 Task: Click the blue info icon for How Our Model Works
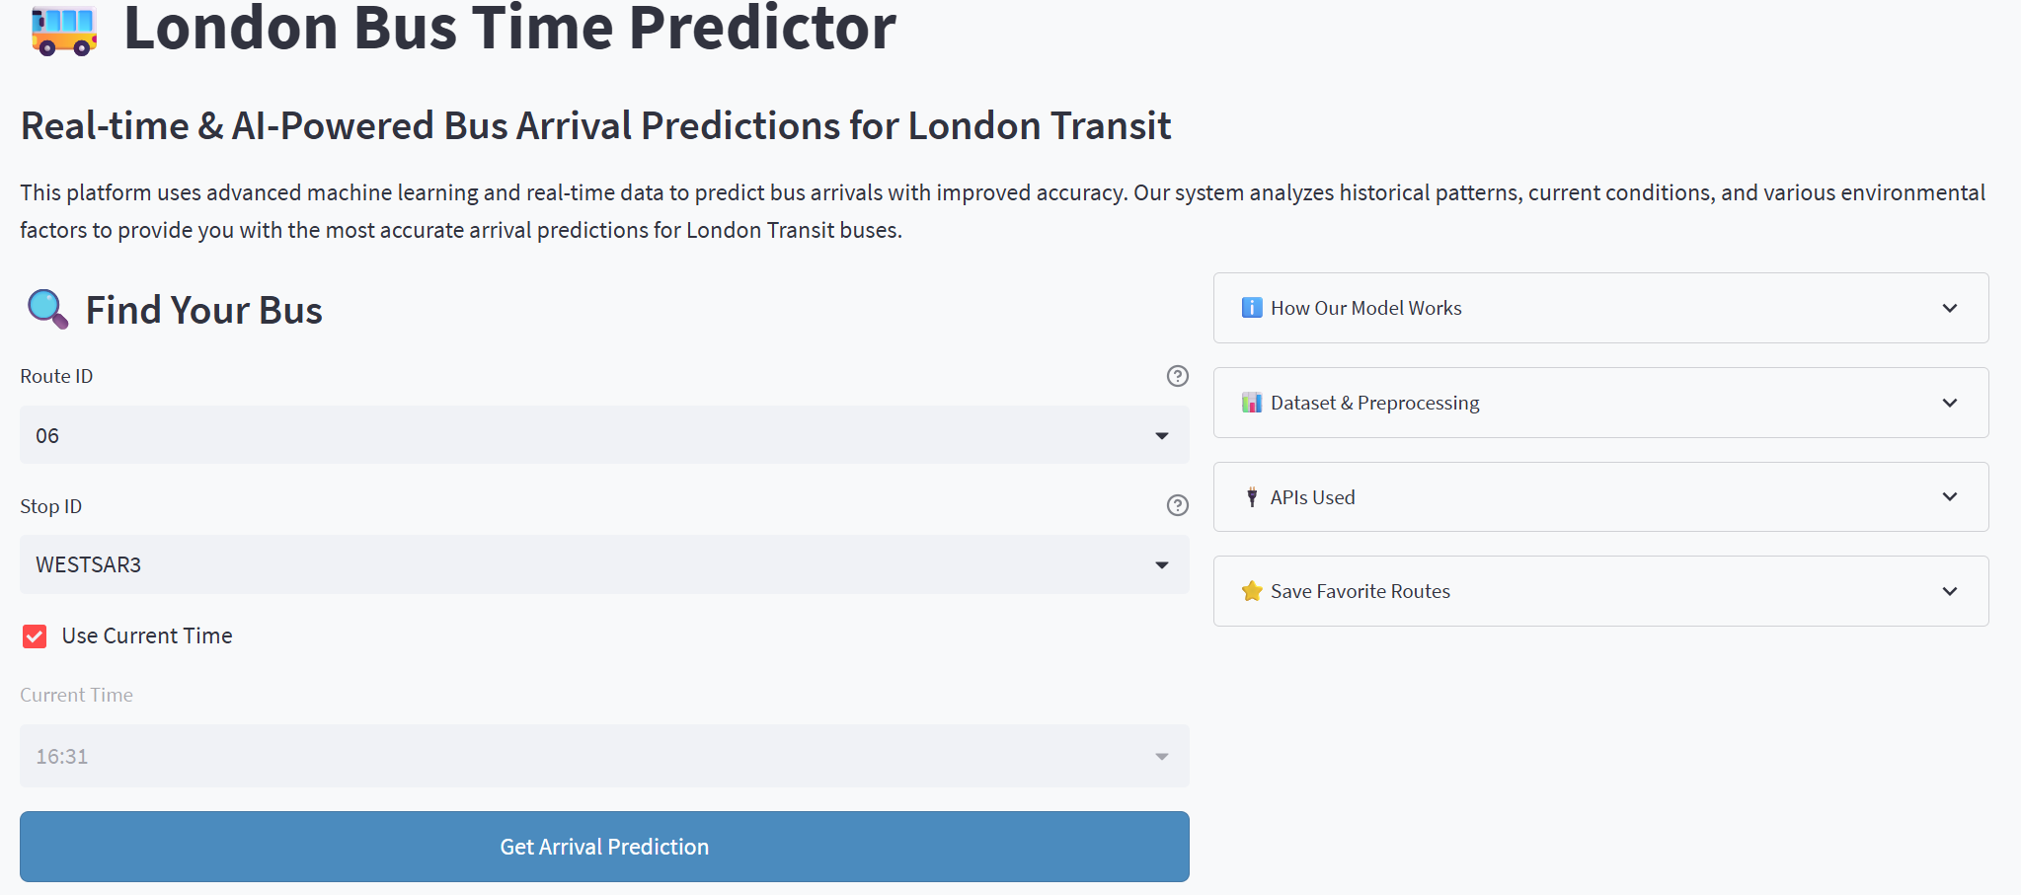[1251, 308]
